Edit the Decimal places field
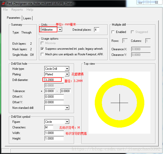 tap(97, 30)
